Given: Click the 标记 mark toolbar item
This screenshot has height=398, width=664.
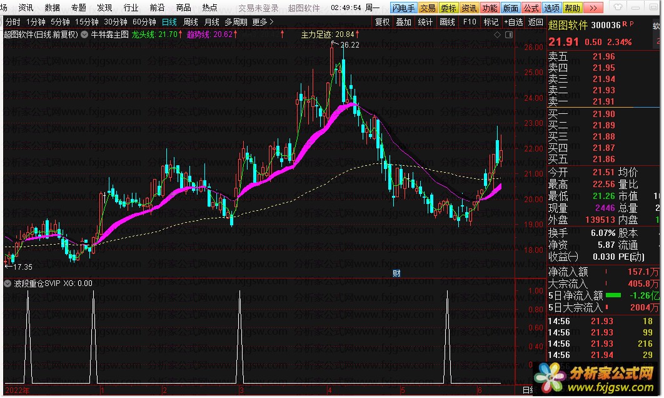Looking at the screenshot, I should (x=491, y=22).
